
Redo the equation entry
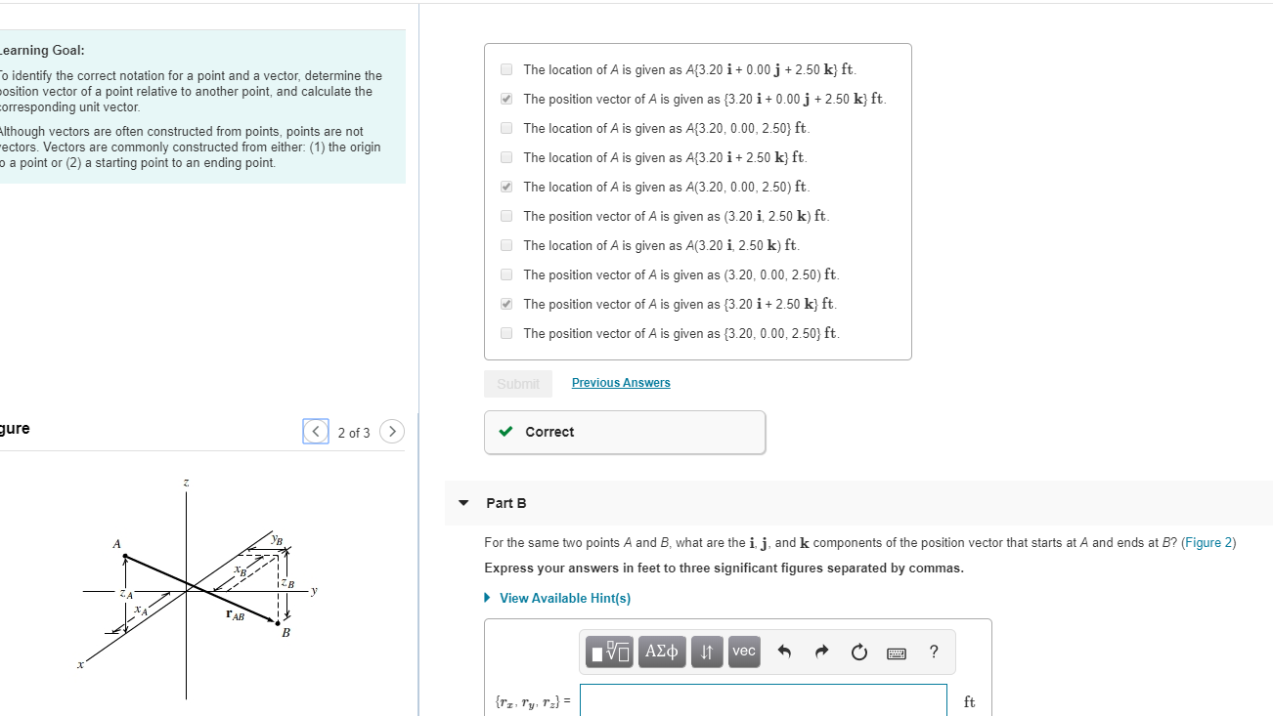(x=821, y=652)
